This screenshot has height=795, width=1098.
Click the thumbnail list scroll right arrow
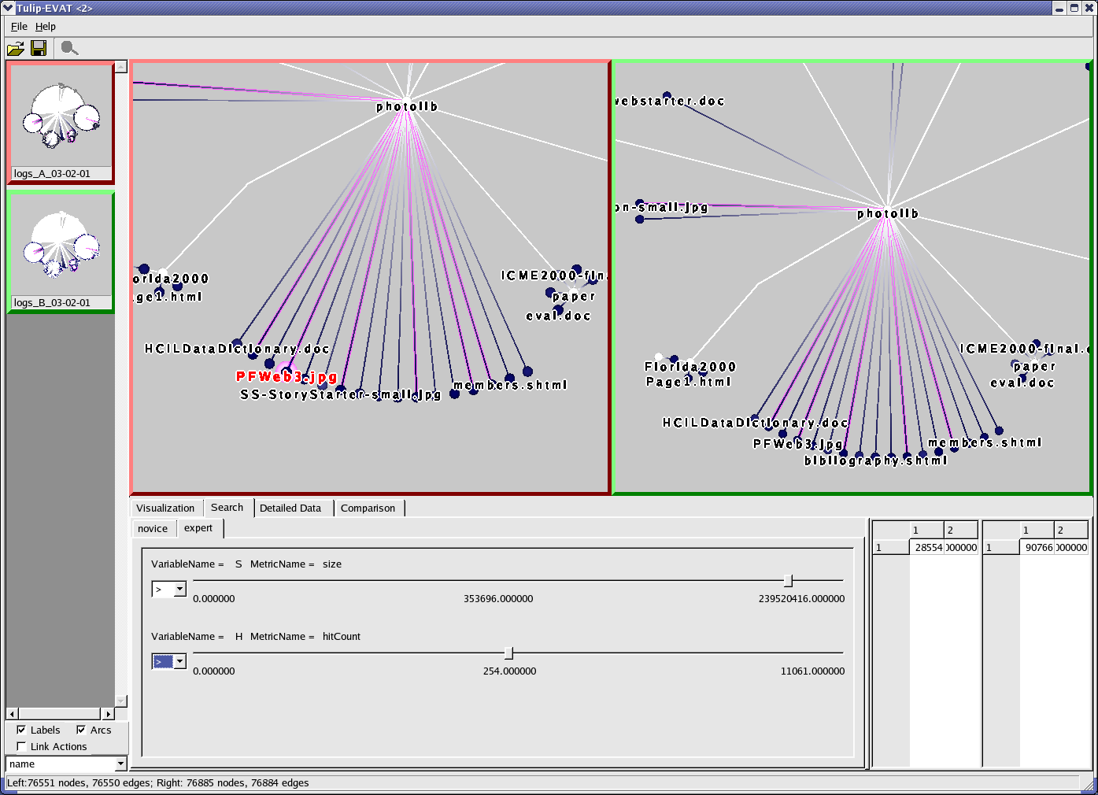[108, 714]
